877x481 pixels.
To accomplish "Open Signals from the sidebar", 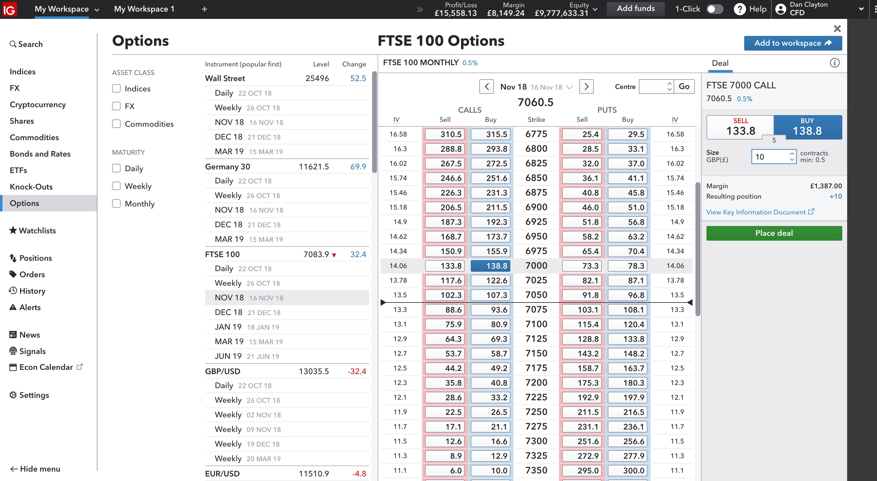I will click(28, 351).
